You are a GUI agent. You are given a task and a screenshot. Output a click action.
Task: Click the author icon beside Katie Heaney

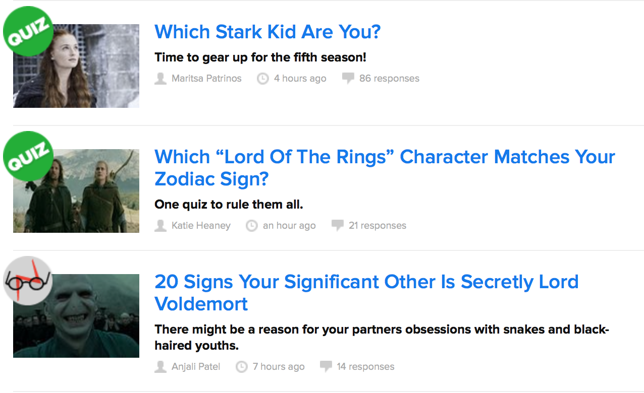click(160, 226)
